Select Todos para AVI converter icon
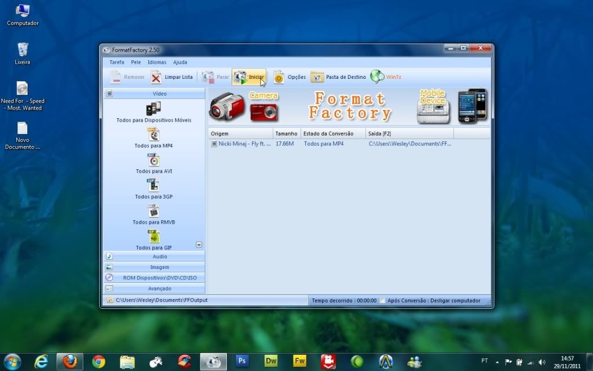The width and height of the screenshot is (593, 371). (x=153, y=160)
